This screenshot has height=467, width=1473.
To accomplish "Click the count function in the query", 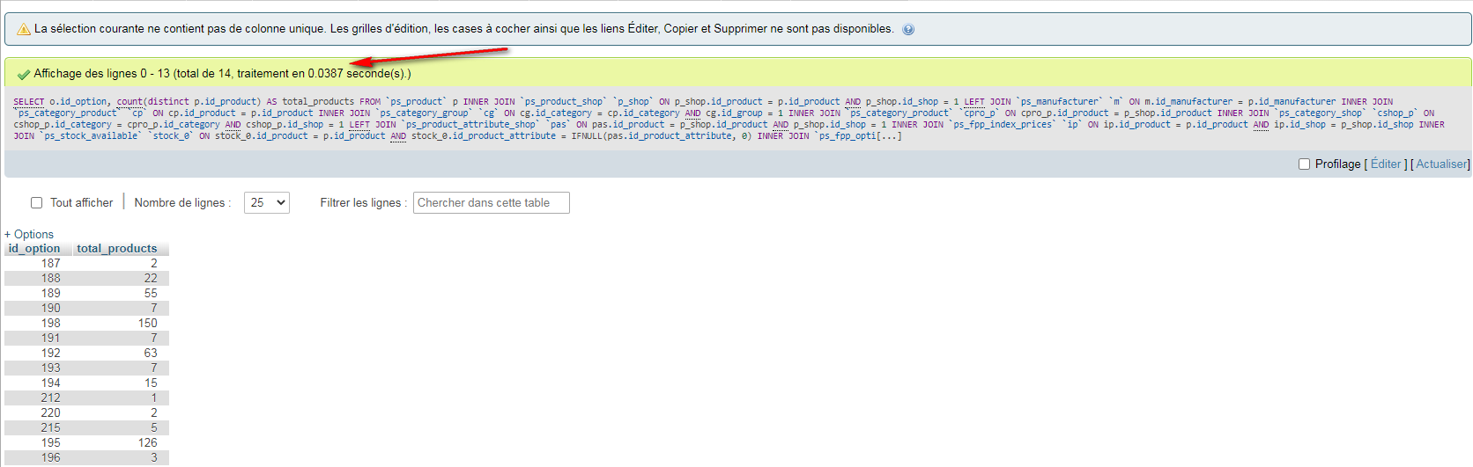I will click(129, 102).
